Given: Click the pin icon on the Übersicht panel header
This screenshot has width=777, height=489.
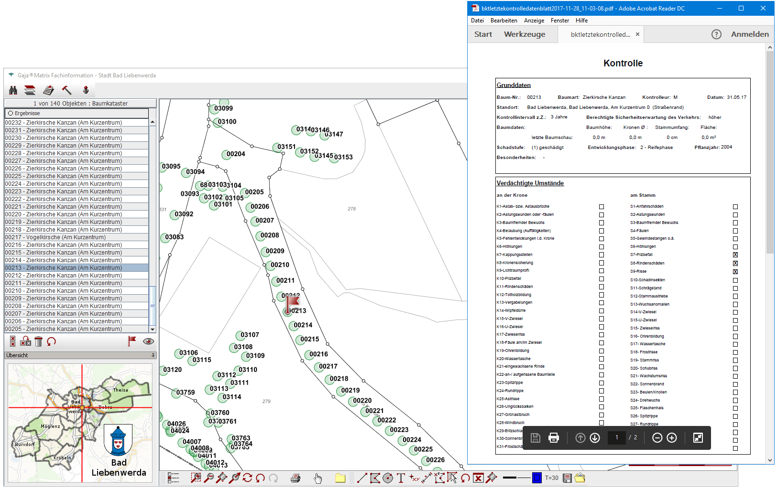Looking at the screenshot, I should (x=153, y=355).
